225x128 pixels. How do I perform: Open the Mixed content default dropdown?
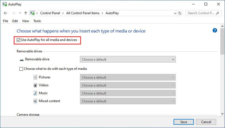pyautogui.click(x=128, y=101)
